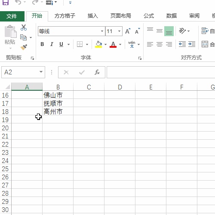
Task: Click the Insert Function fx icon
Action: (97, 72)
